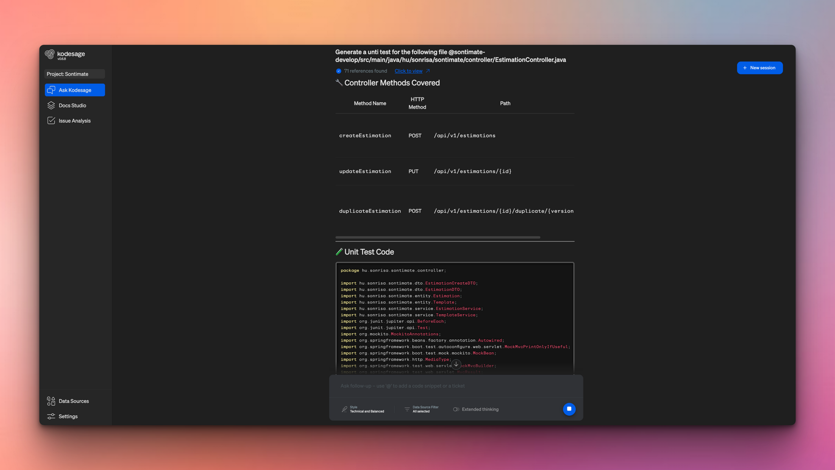Open the Project: Sontimate selector
This screenshot has width=835, height=470.
point(75,74)
